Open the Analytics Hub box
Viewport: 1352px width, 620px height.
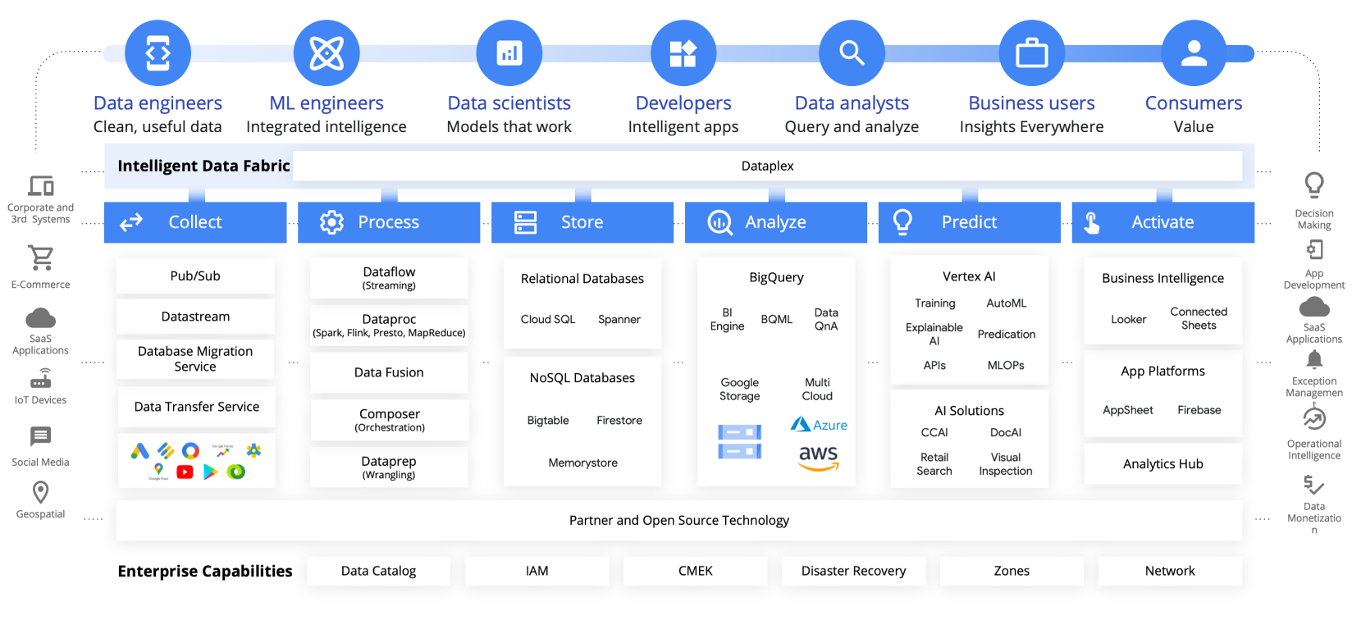point(1163,464)
